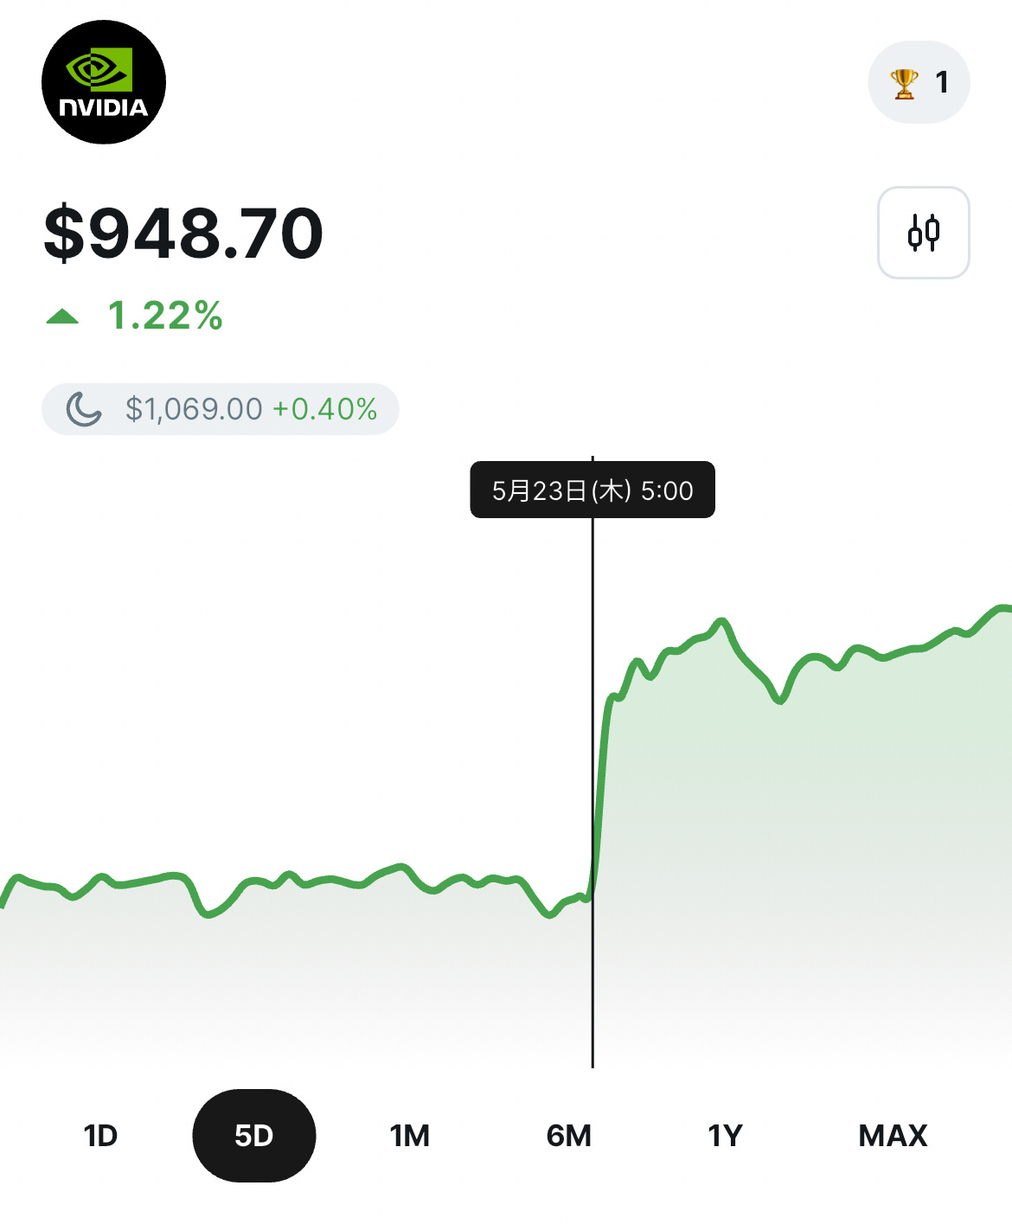Viewport: 1012px width, 1224px height.
Task: Click the rank number 1 beside the trophy
Action: [942, 83]
